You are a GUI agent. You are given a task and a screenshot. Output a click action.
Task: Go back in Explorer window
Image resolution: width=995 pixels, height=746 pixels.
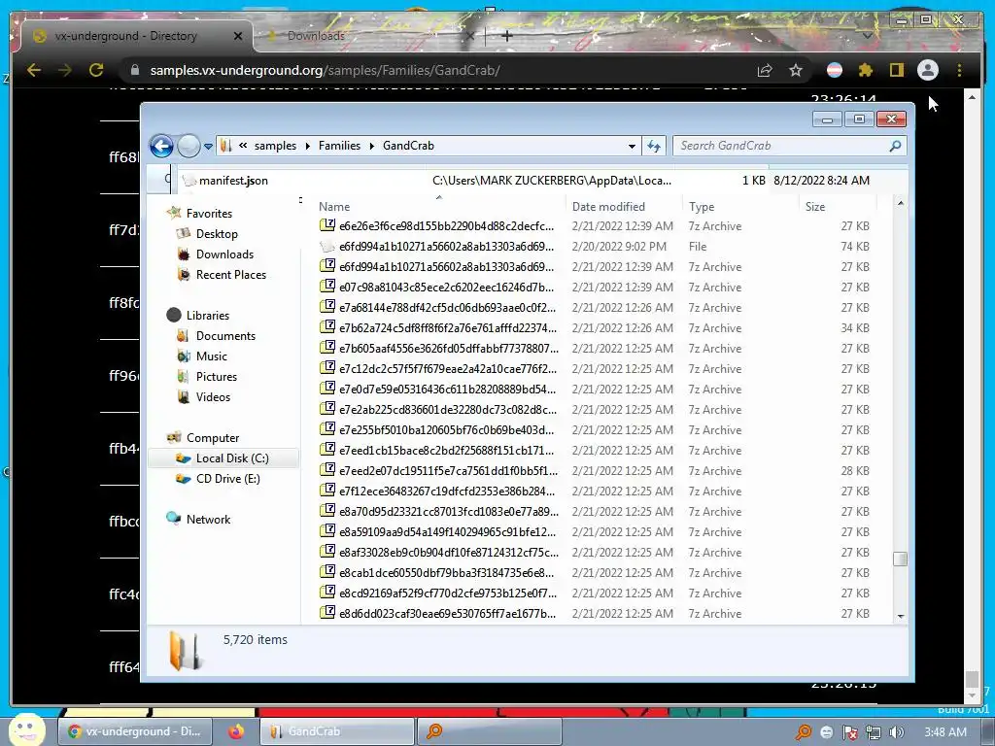coord(162,147)
